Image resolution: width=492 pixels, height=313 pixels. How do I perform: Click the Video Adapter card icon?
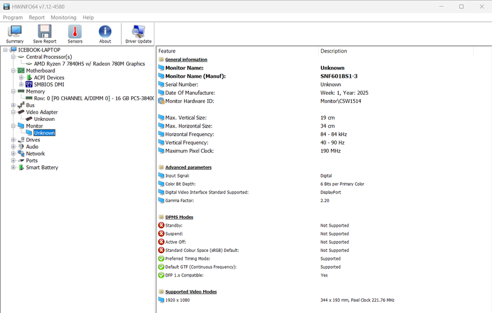click(x=21, y=112)
